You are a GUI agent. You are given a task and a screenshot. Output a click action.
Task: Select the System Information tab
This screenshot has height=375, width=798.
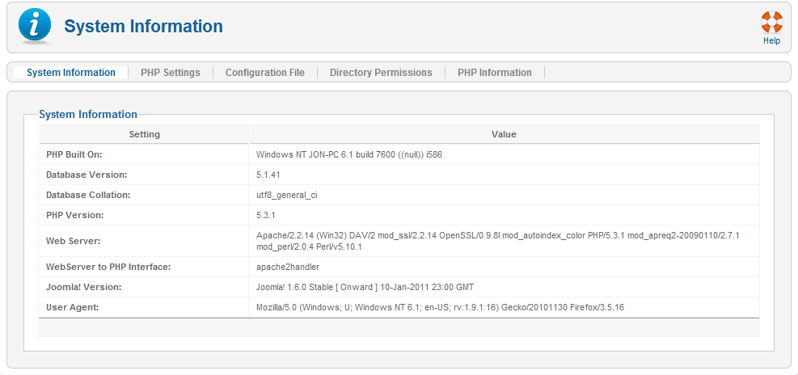71,73
